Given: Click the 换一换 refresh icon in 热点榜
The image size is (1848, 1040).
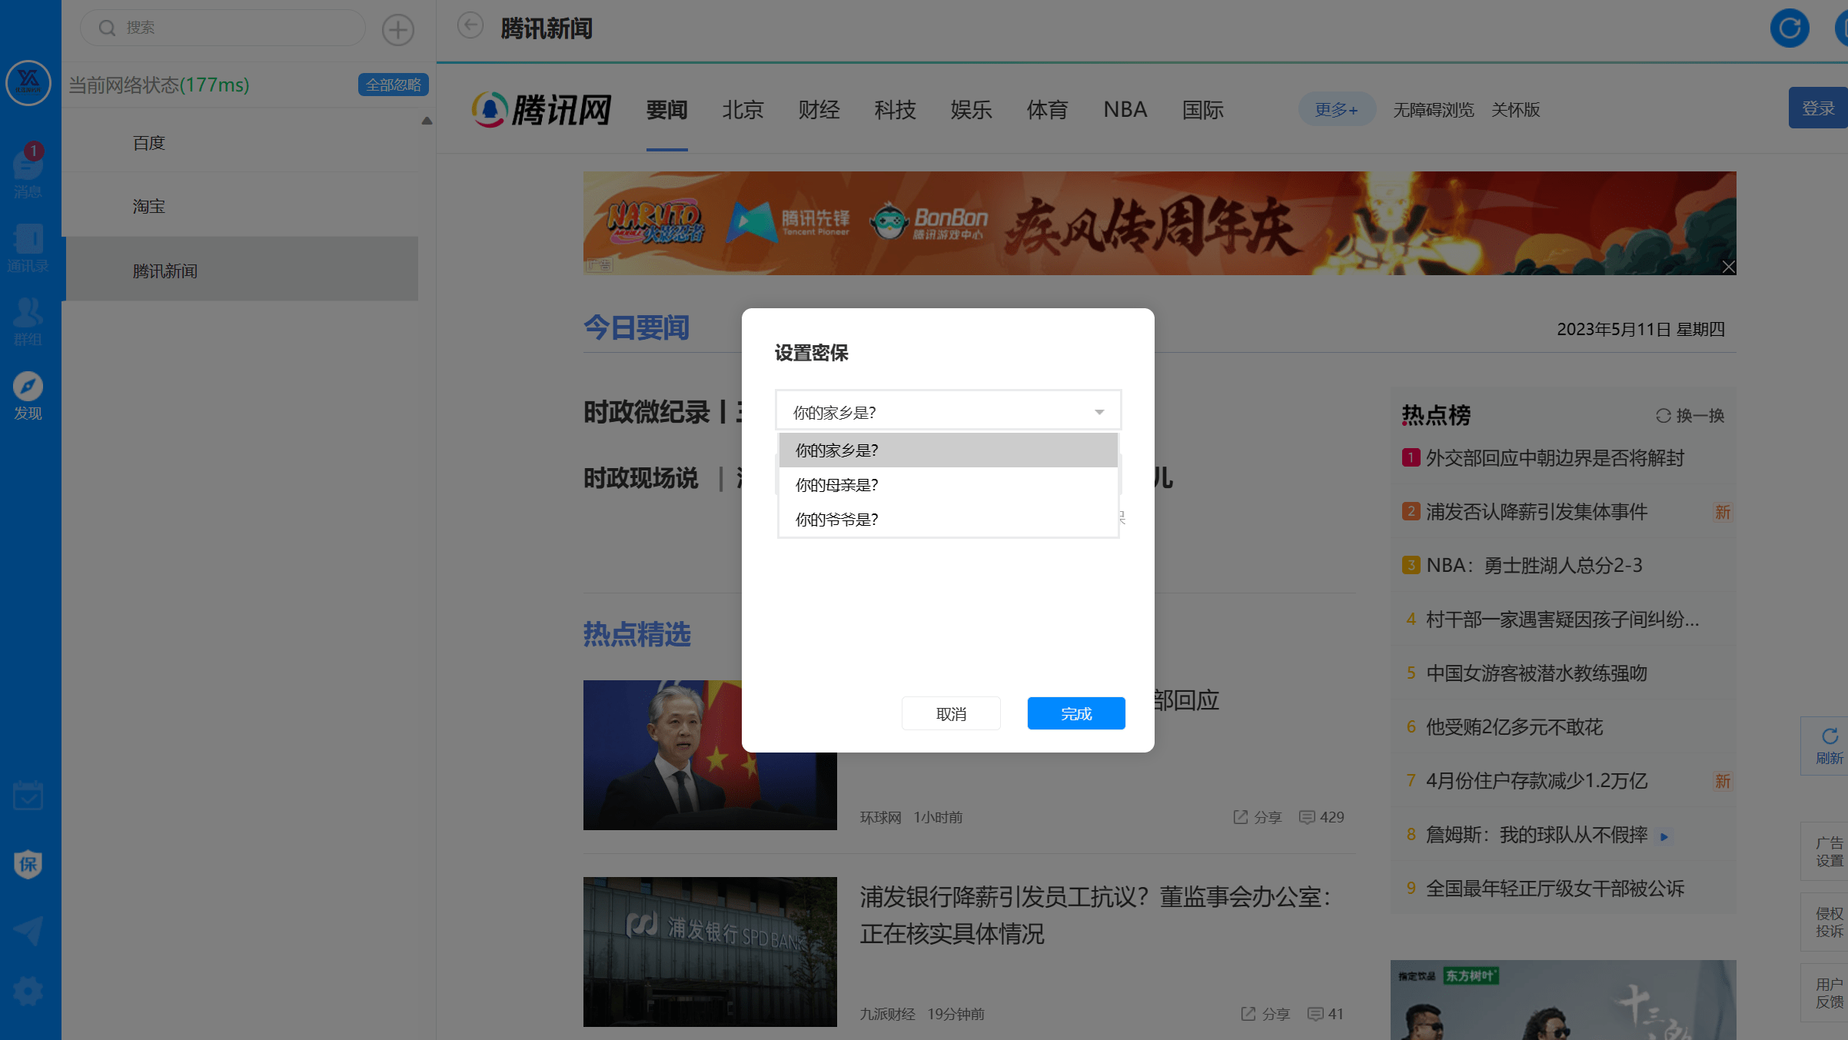Looking at the screenshot, I should [x=1663, y=416].
